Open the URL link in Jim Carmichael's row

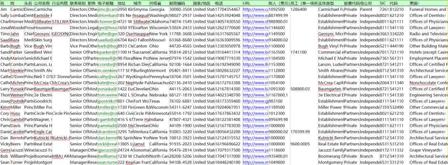click(x=255, y=9)
